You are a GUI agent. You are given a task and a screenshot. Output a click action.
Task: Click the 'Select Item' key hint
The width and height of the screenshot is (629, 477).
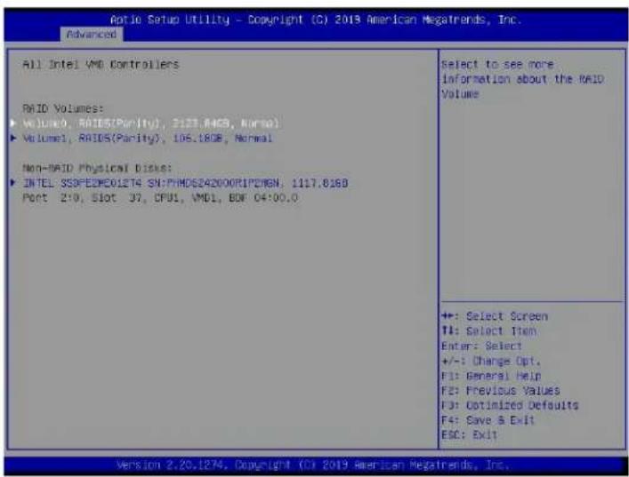489,330
